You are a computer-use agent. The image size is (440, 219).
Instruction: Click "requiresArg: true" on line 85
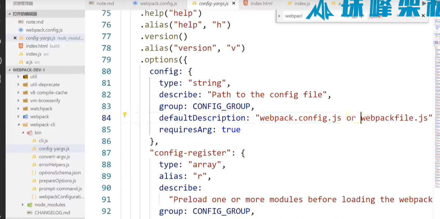[x=200, y=130]
